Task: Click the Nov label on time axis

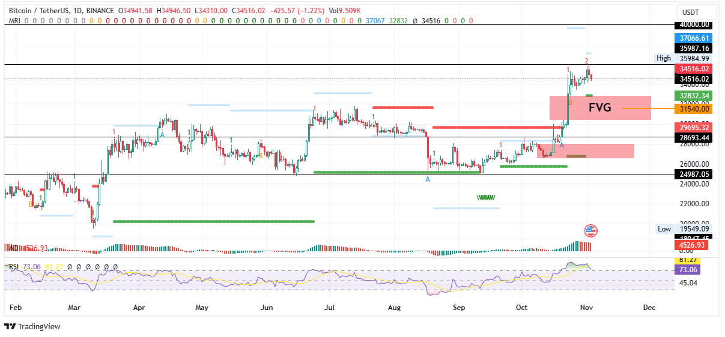Action: 586,307
